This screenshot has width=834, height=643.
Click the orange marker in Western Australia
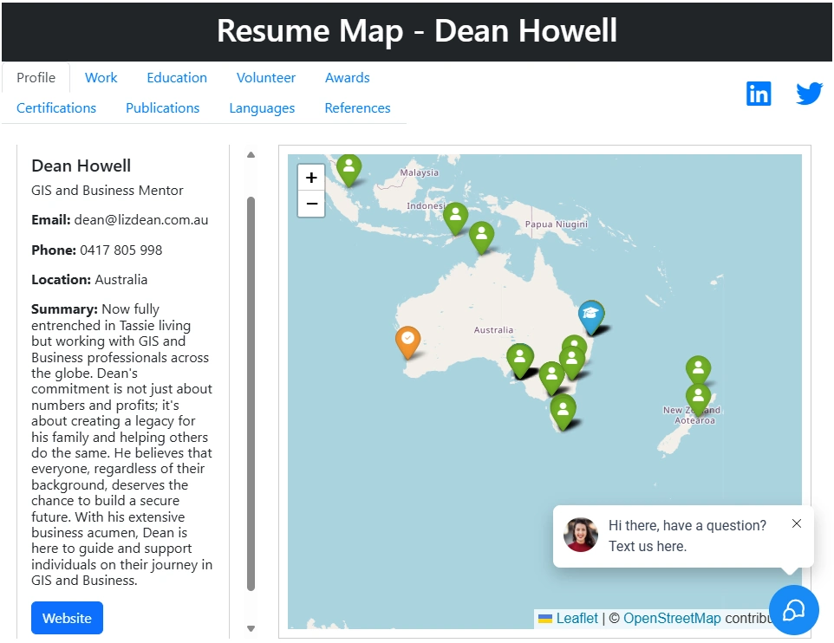[x=407, y=340]
